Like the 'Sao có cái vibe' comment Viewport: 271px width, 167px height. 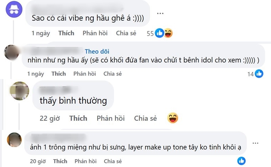click(66, 33)
